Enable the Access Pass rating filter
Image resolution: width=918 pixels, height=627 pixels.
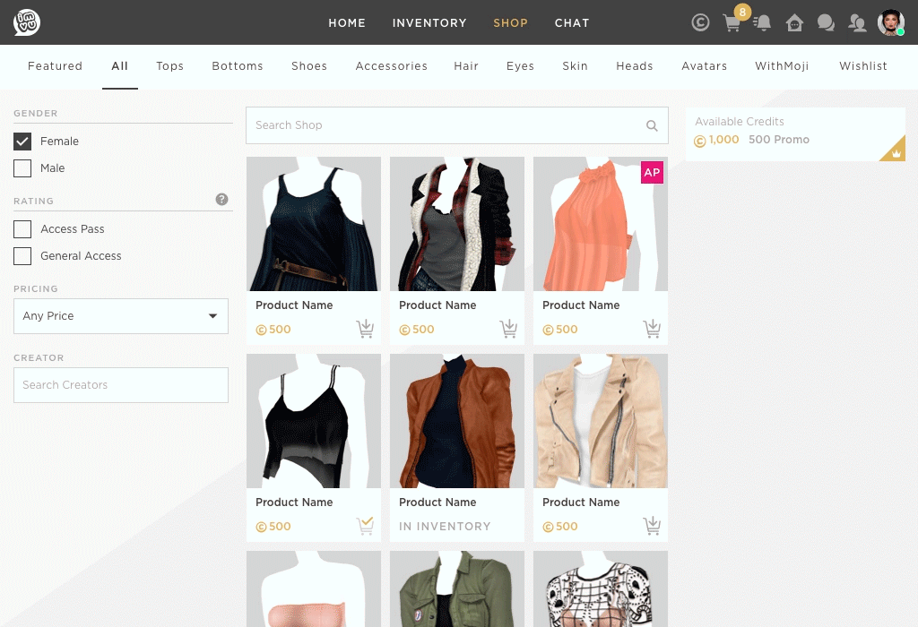click(x=22, y=229)
